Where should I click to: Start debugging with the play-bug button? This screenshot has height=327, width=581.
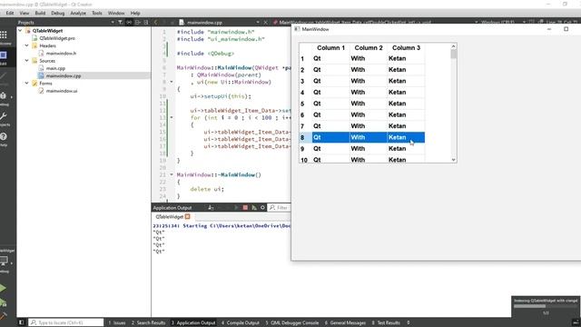tap(3, 302)
